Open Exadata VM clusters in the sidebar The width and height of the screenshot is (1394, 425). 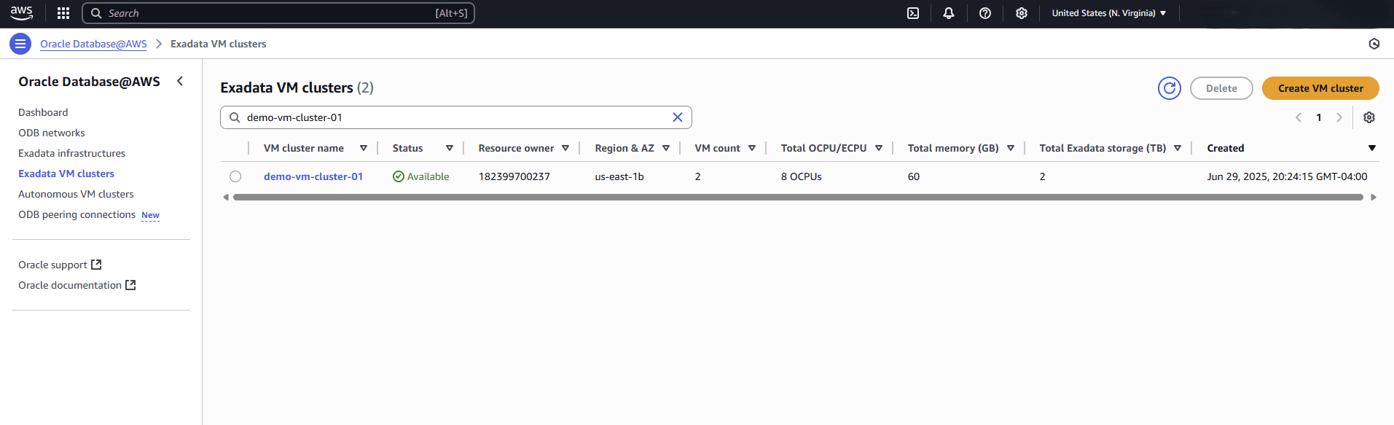[x=66, y=173]
